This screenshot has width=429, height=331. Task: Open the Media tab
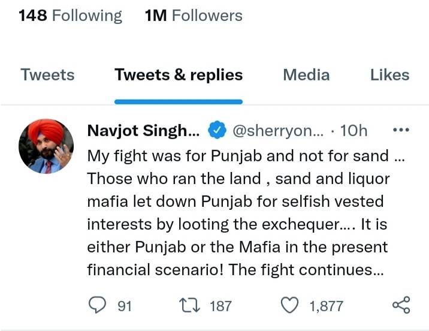click(306, 75)
